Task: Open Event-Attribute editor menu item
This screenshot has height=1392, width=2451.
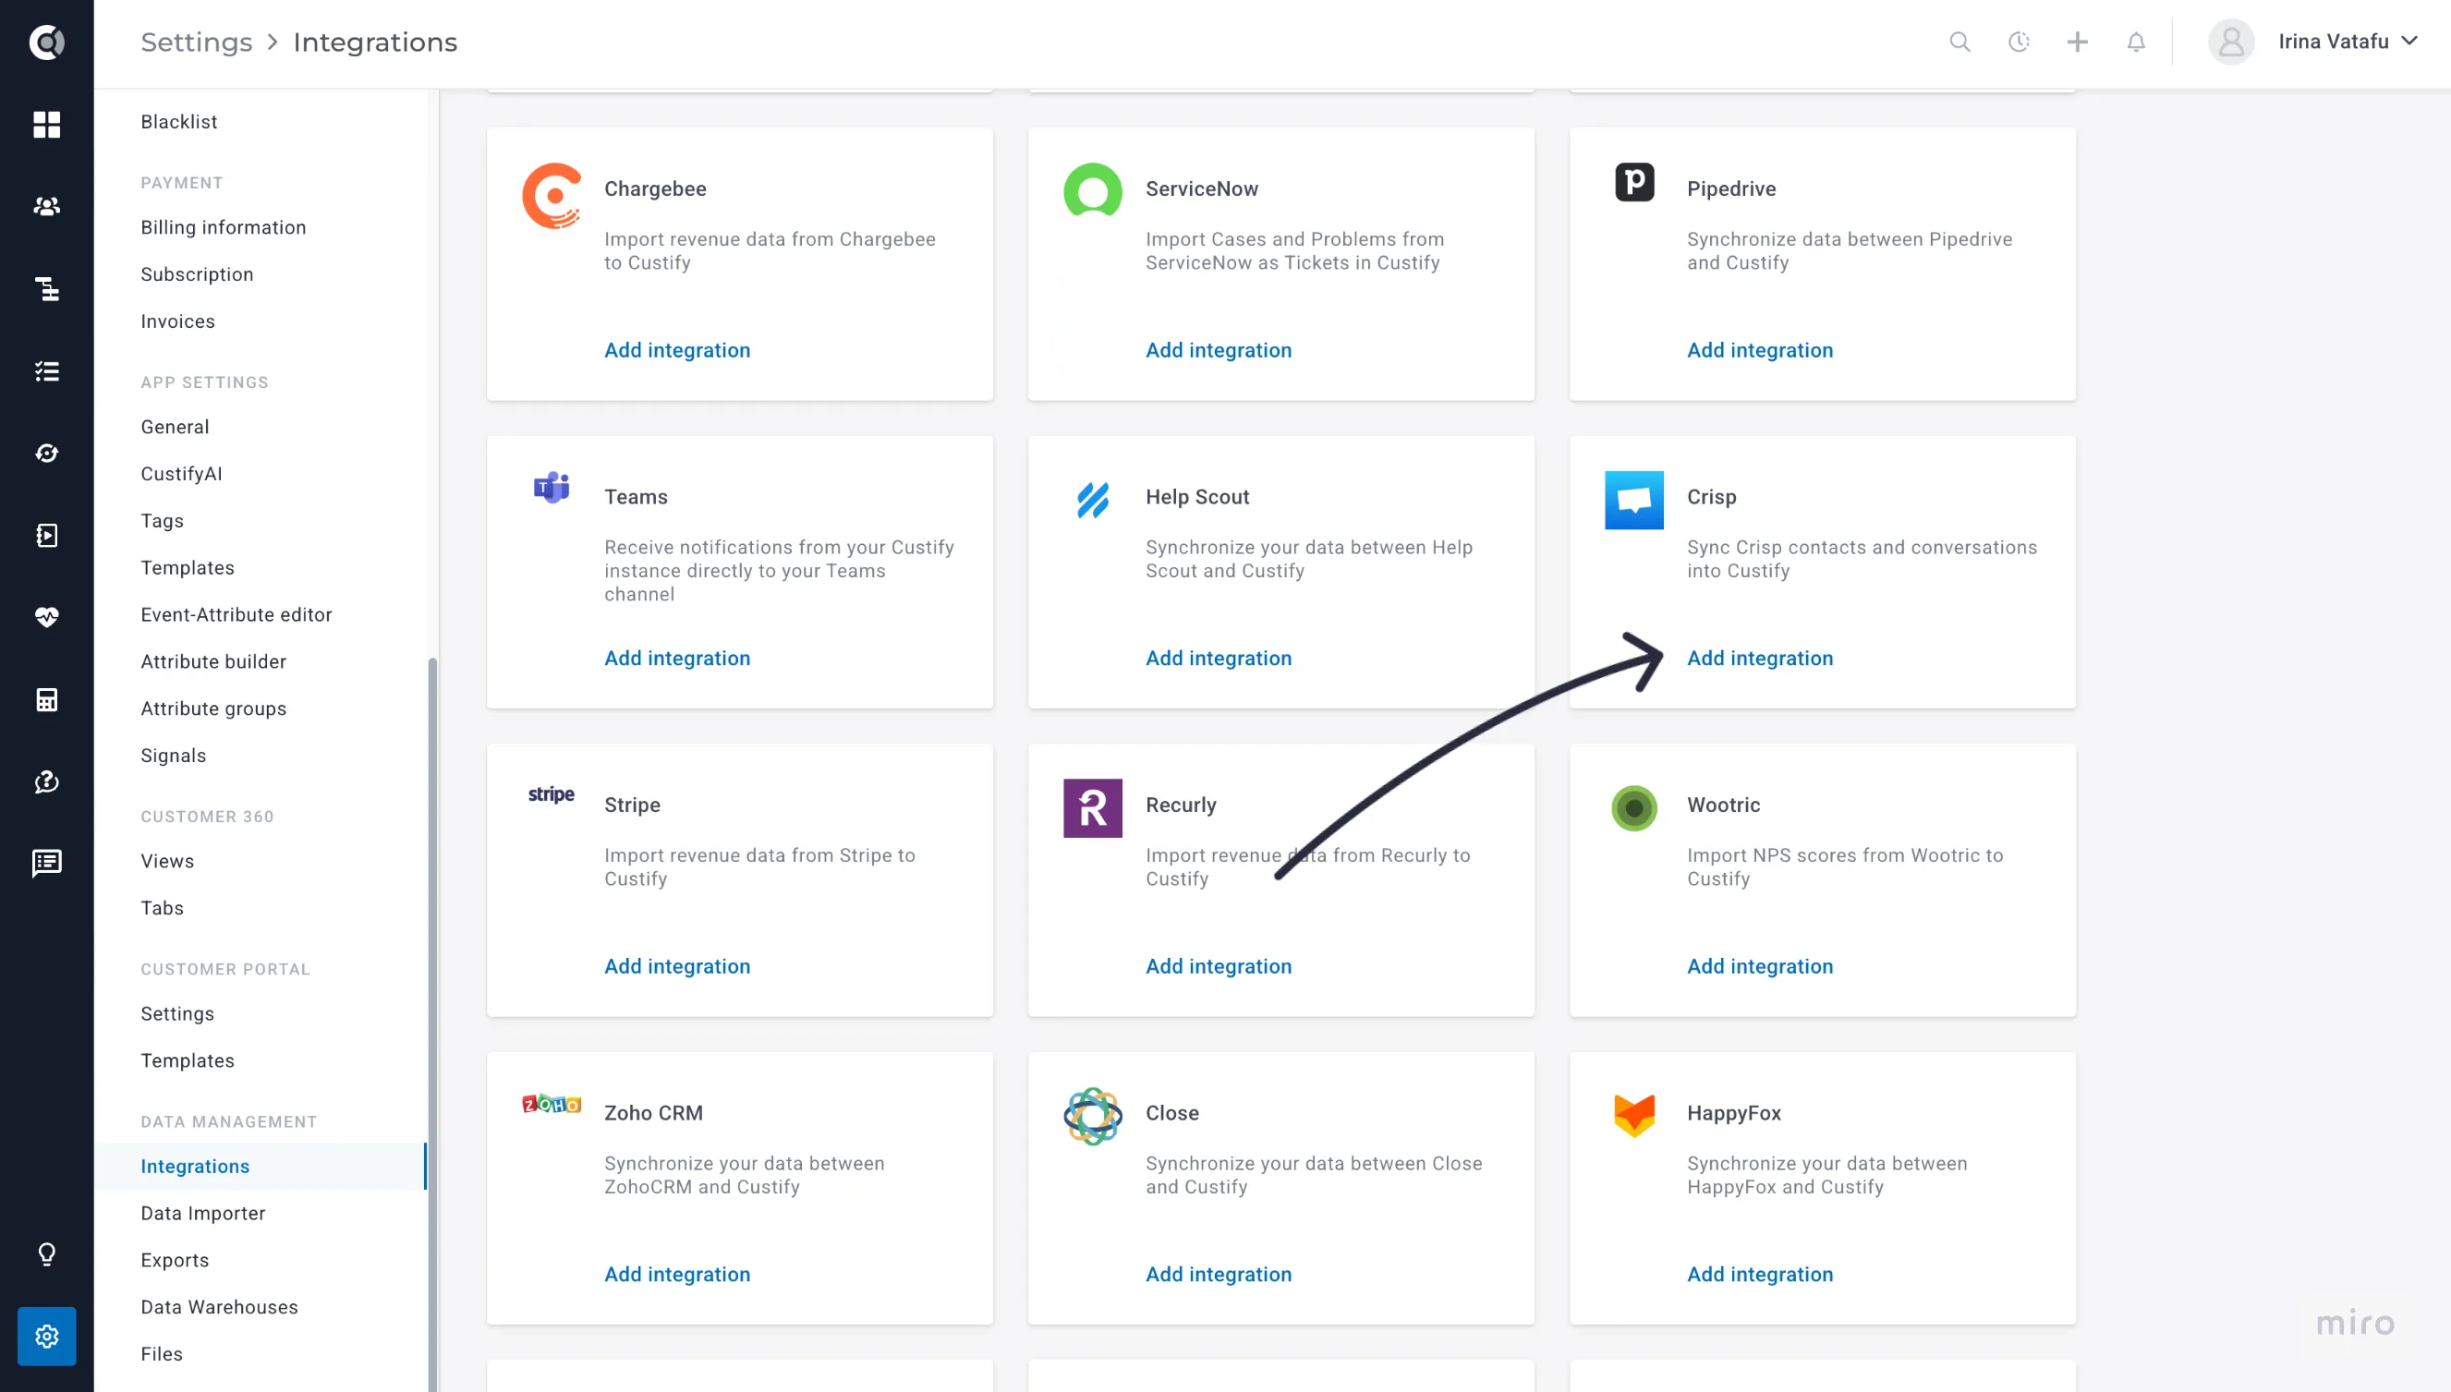Action: 237,615
